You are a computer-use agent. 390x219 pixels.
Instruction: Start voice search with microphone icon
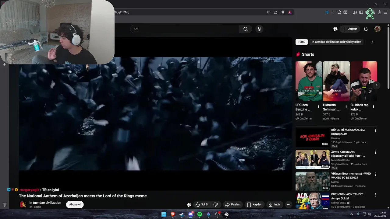(259, 29)
